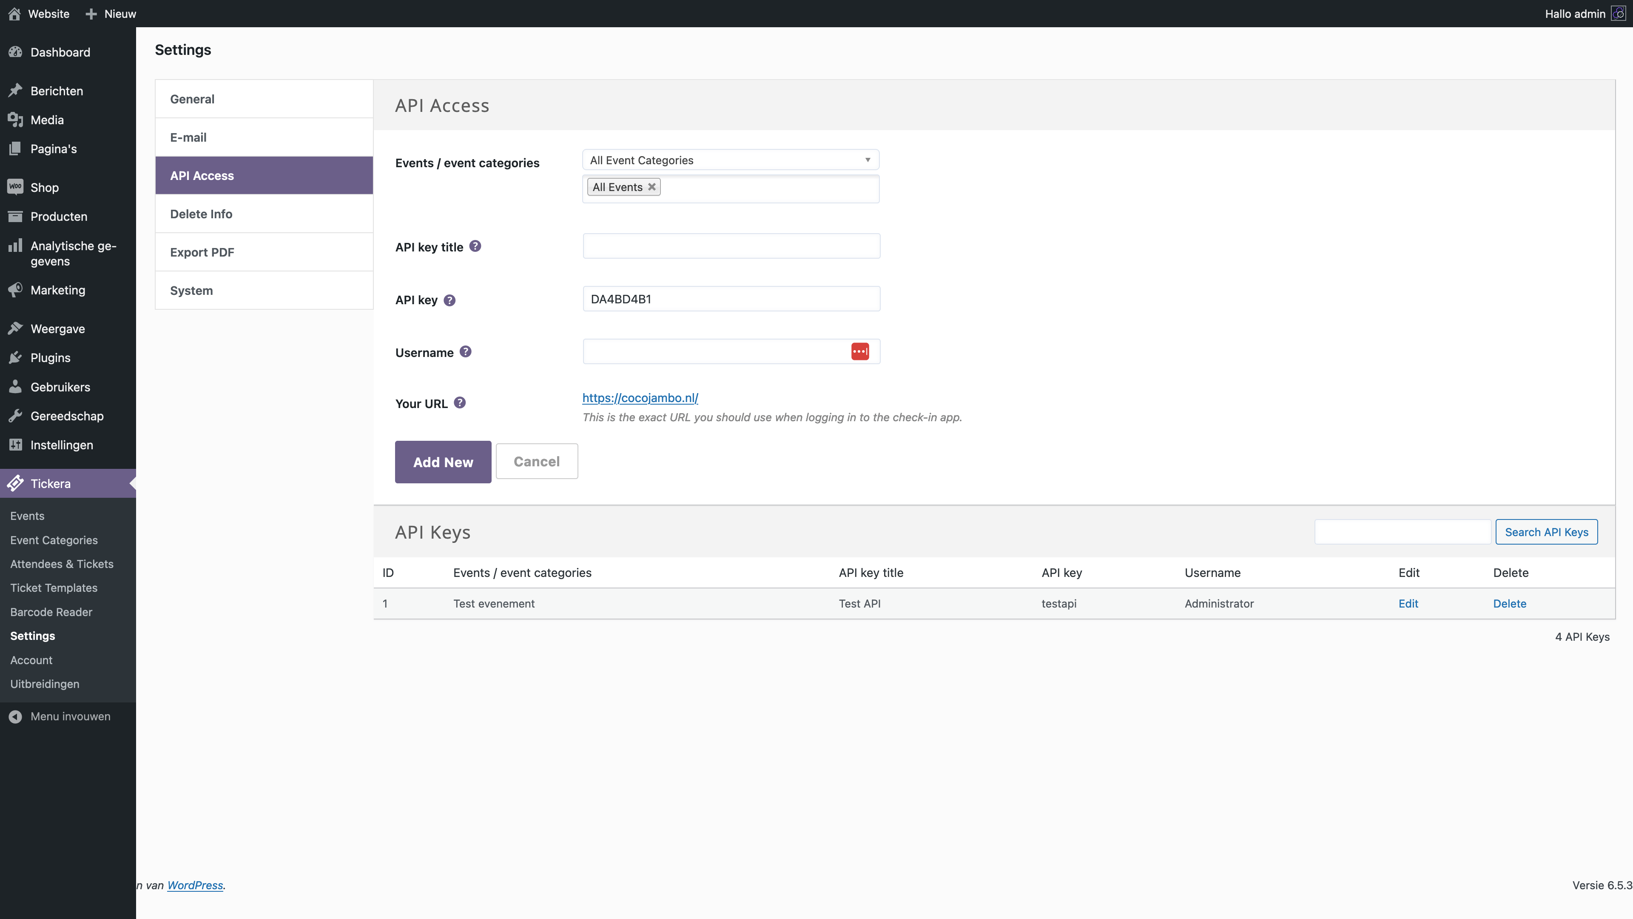This screenshot has height=919, width=1633.
Task: Focus the API key title field
Action: 731,246
